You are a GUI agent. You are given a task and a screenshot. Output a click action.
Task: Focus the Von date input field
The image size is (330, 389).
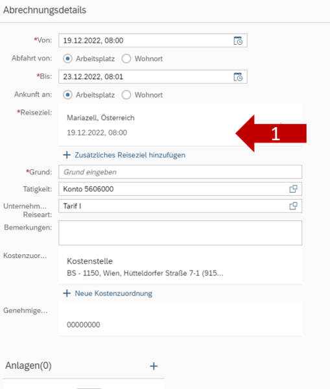click(153, 40)
